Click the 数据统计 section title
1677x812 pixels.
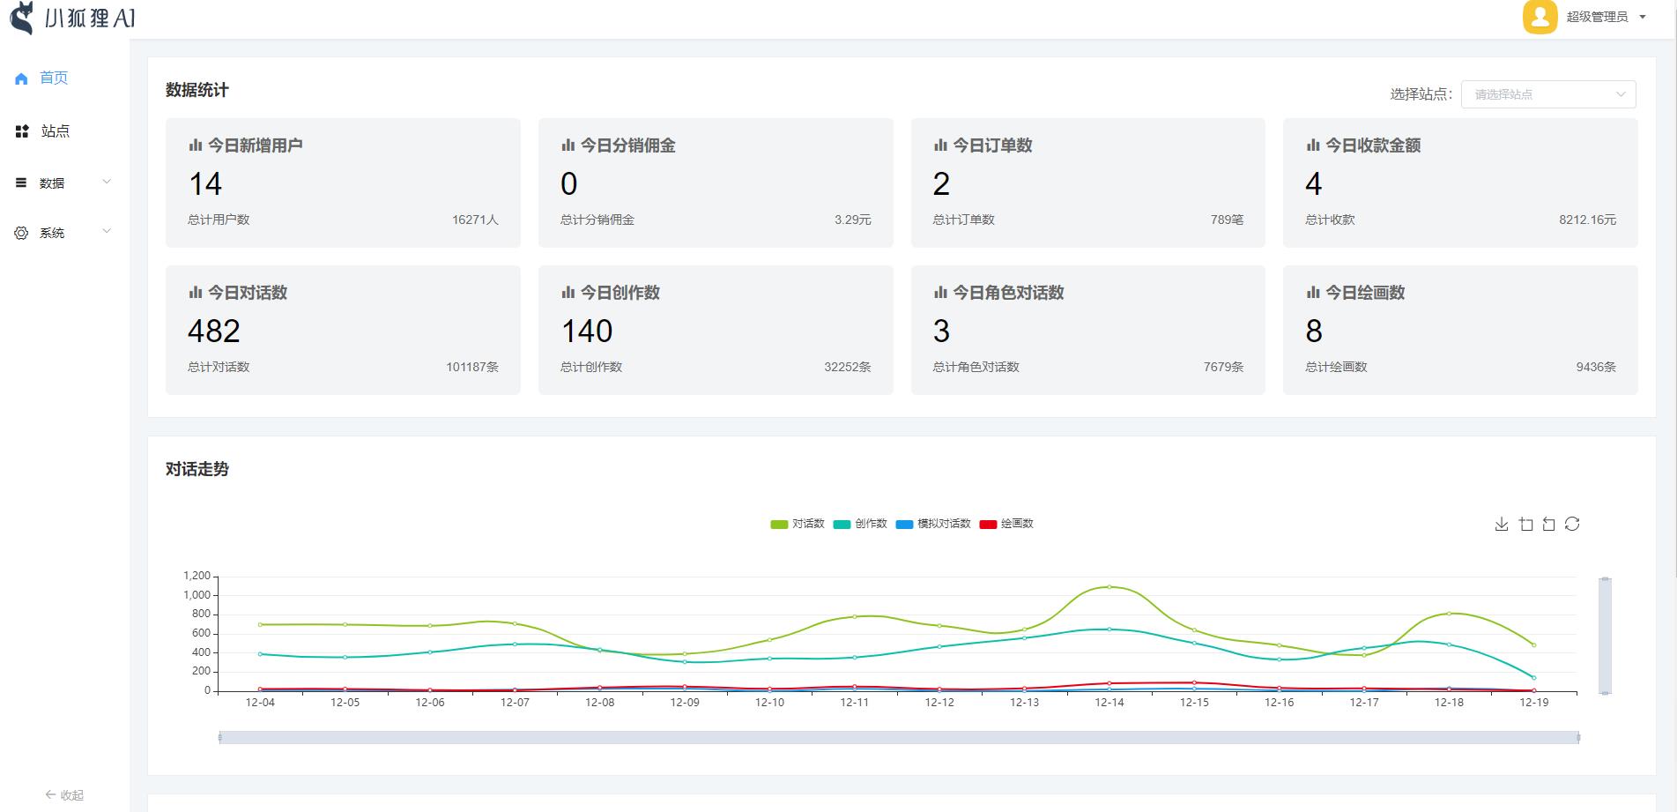click(x=197, y=90)
